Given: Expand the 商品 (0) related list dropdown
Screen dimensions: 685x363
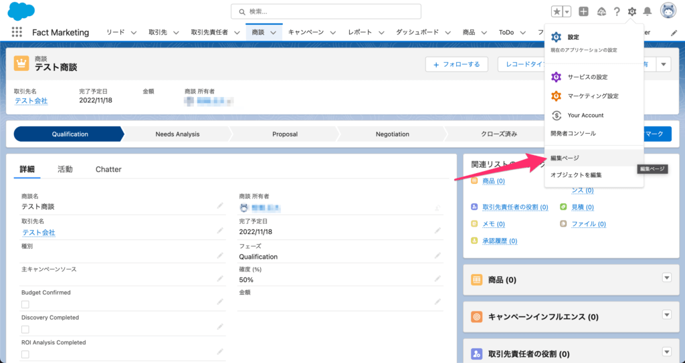Looking at the screenshot, I should coord(666,278).
